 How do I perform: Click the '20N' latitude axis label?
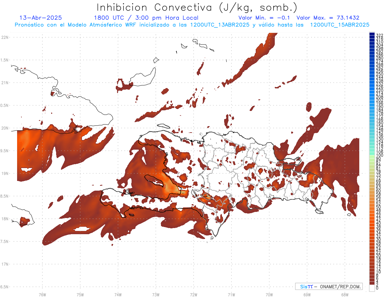pyautogui.click(x=5, y=128)
